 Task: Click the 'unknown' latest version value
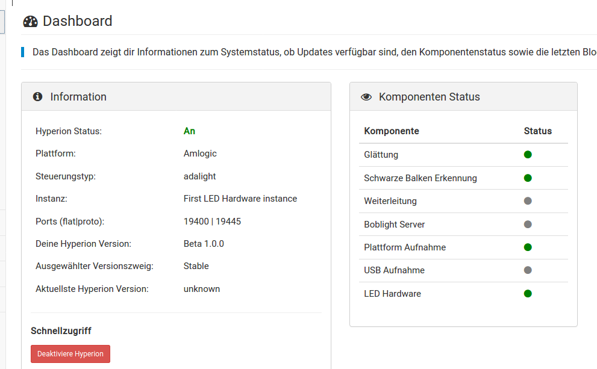[x=202, y=289]
